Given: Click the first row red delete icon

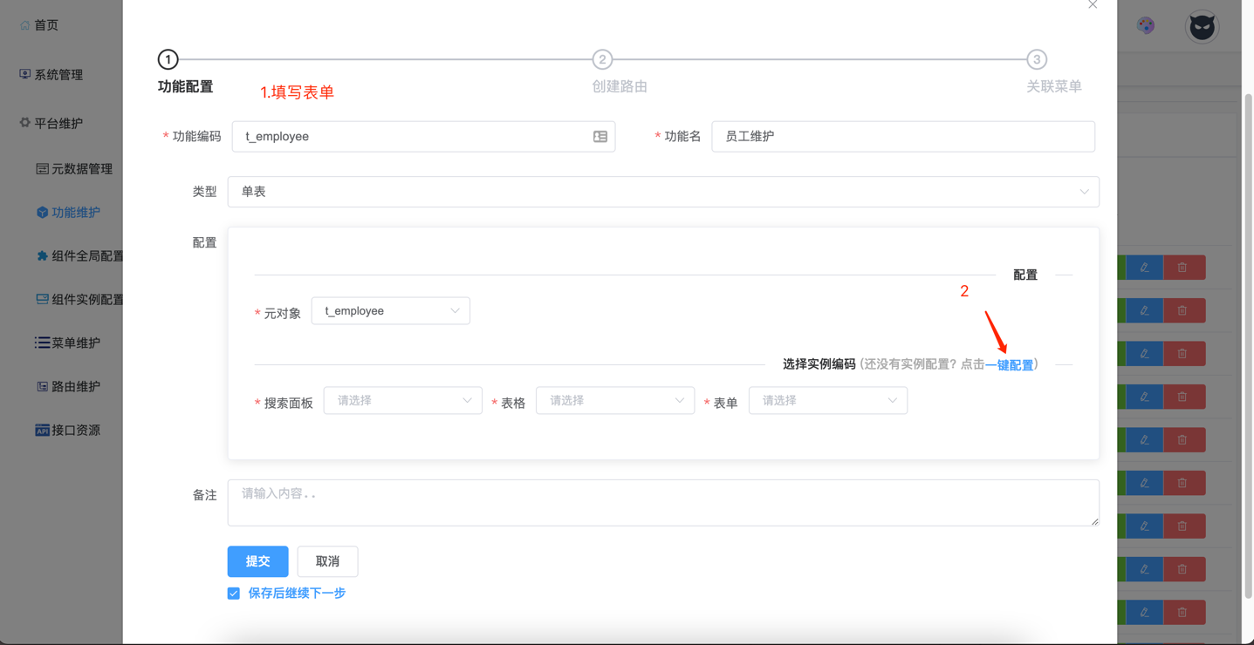Looking at the screenshot, I should (x=1182, y=268).
